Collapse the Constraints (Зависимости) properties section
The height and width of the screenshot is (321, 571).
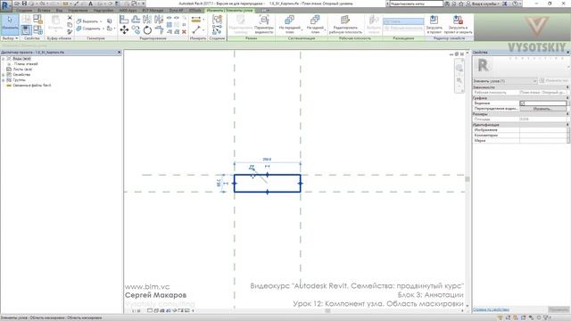click(x=567, y=87)
